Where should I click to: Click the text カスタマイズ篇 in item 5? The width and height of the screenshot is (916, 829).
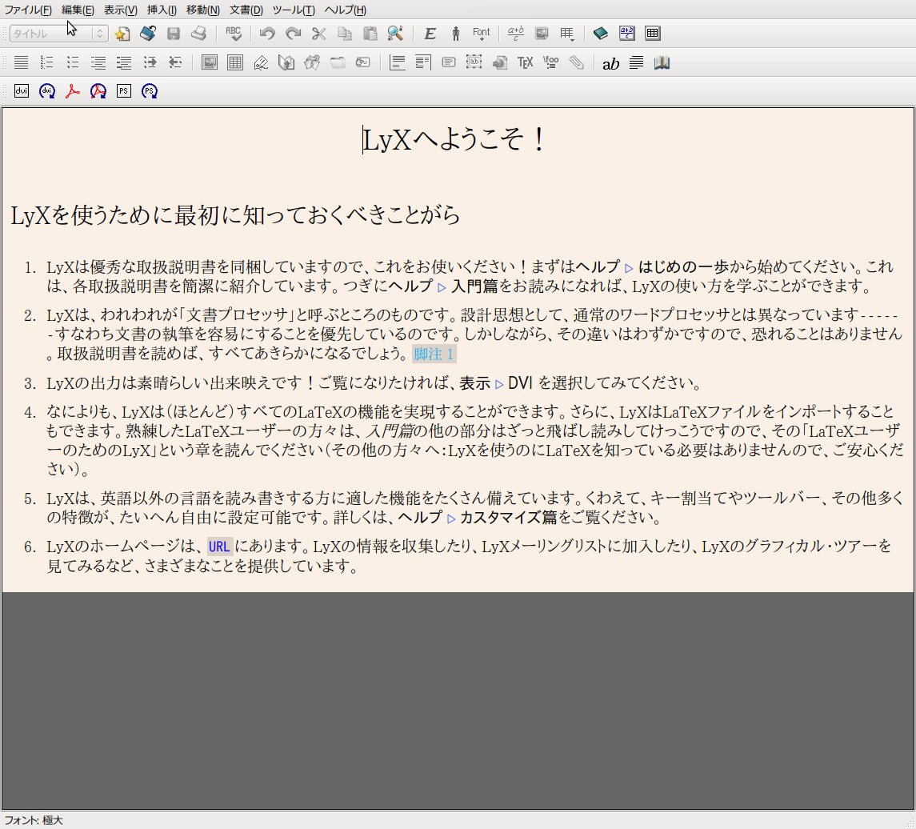pos(508,518)
